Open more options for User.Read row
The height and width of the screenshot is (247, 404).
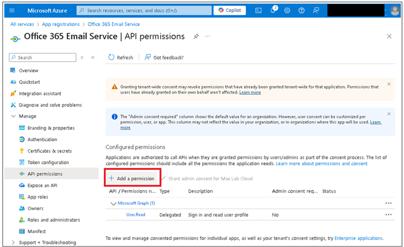[x=388, y=215]
